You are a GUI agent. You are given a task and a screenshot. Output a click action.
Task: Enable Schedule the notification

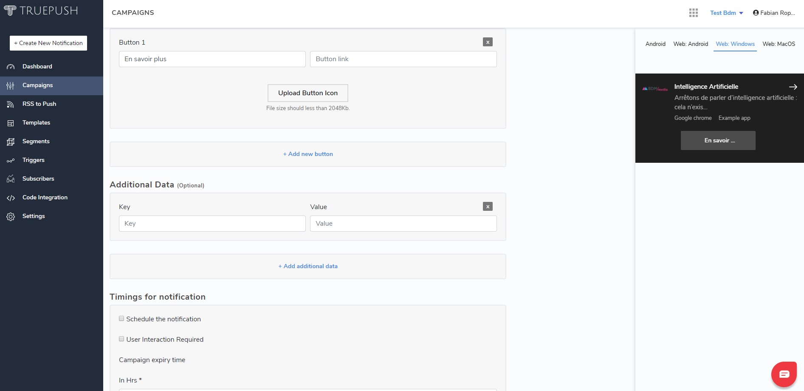click(121, 318)
